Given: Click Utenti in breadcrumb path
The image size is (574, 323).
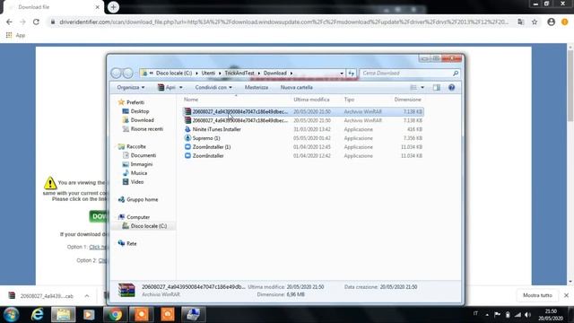Looking at the screenshot, I should 208,74.
